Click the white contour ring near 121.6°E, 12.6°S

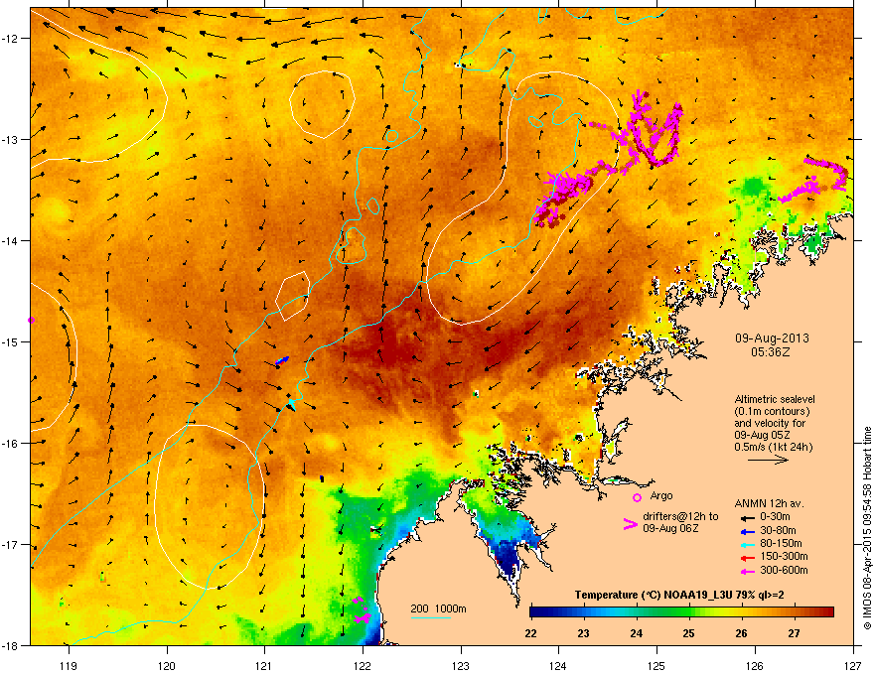pos(322,104)
